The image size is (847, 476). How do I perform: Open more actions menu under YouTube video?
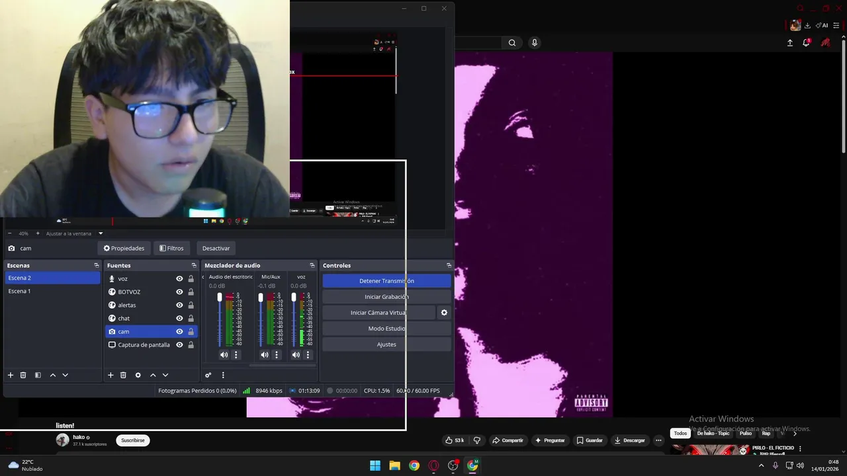[x=658, y=440]
